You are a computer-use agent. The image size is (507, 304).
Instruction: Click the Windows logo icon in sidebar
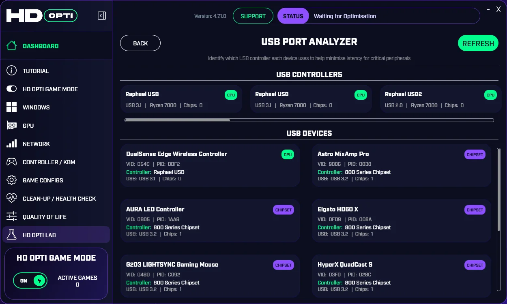tap(12, 107)
